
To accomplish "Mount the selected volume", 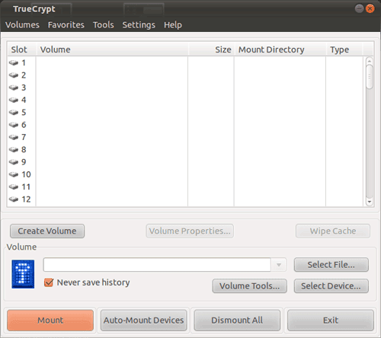I will (50, 320).
